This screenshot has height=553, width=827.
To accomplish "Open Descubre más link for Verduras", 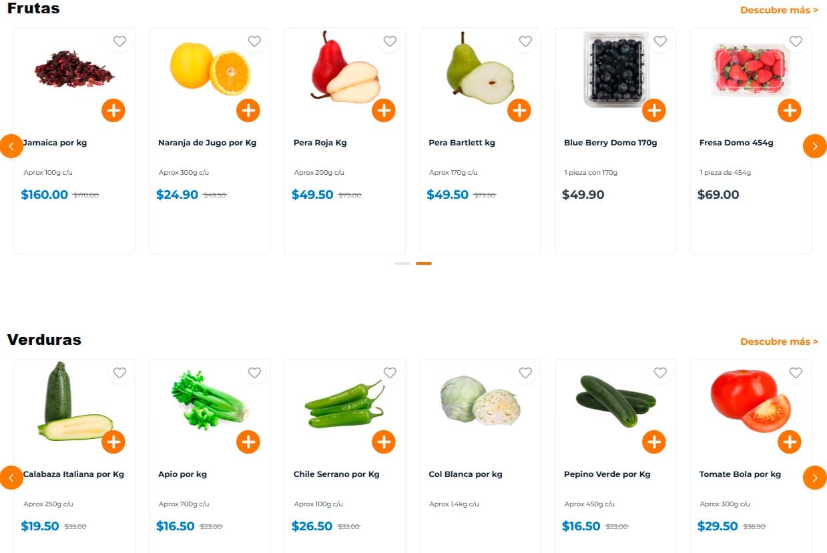I will 779,342.
